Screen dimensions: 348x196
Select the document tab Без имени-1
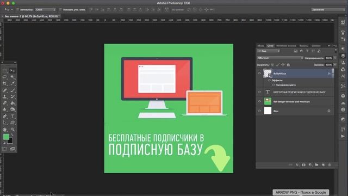[x=32, y=16]
